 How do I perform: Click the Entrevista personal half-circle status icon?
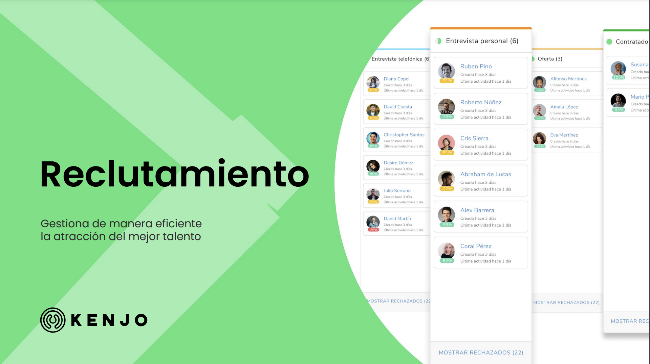point(438,41)
